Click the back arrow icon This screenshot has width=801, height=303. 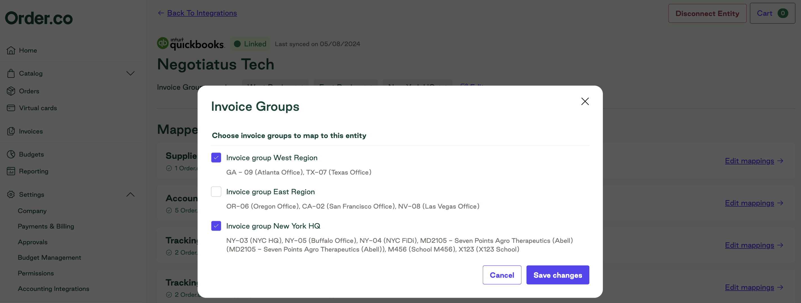click(x=161, y=13)
